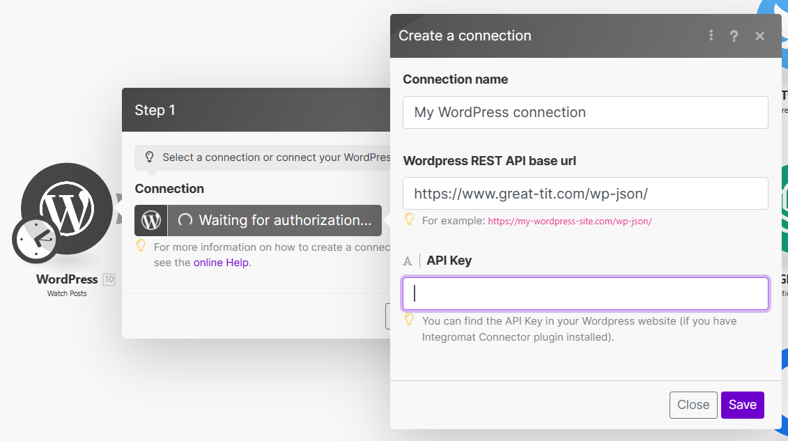This screenshot has width=788, height=441.
Task: Click the 'Create a connection' dialog title
Action: tap(465, 36)
